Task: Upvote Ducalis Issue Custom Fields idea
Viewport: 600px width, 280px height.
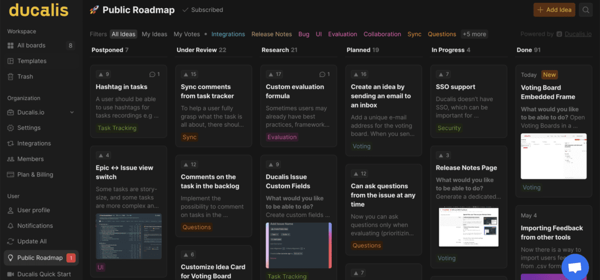Action: (x=273, y=164)
